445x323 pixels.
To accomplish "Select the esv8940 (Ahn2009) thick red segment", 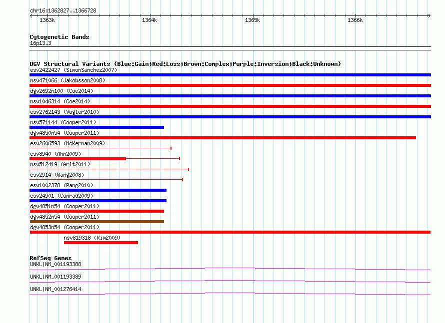I will [x=78, y=159].
